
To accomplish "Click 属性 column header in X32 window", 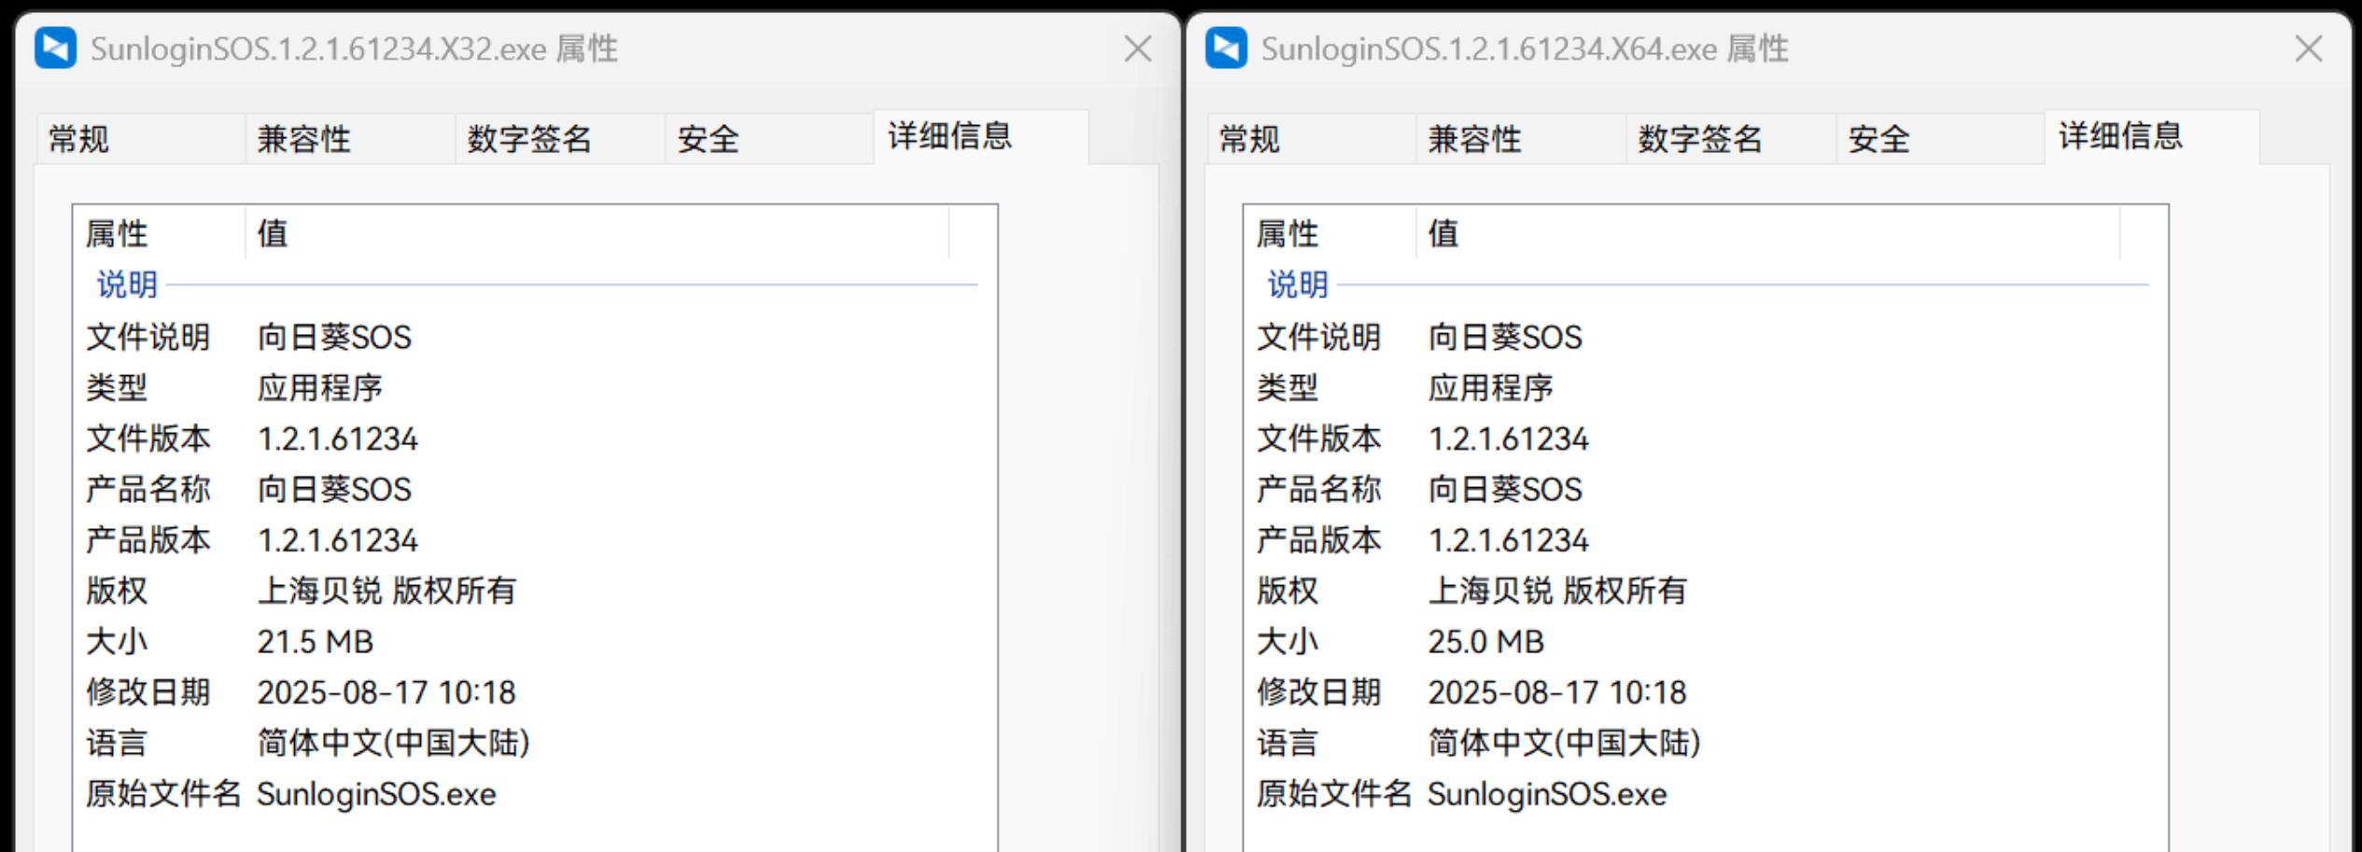I will [159, 233].
